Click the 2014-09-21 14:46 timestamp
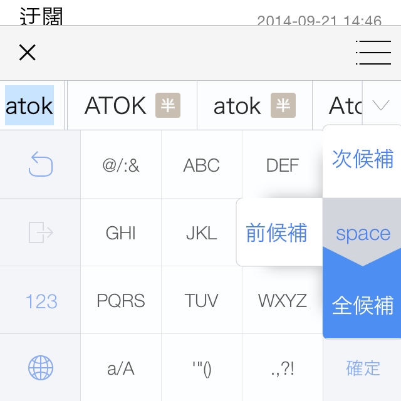The height and width of the screenshot is (401, 401). pyautogui.click(x=319, y=21)
